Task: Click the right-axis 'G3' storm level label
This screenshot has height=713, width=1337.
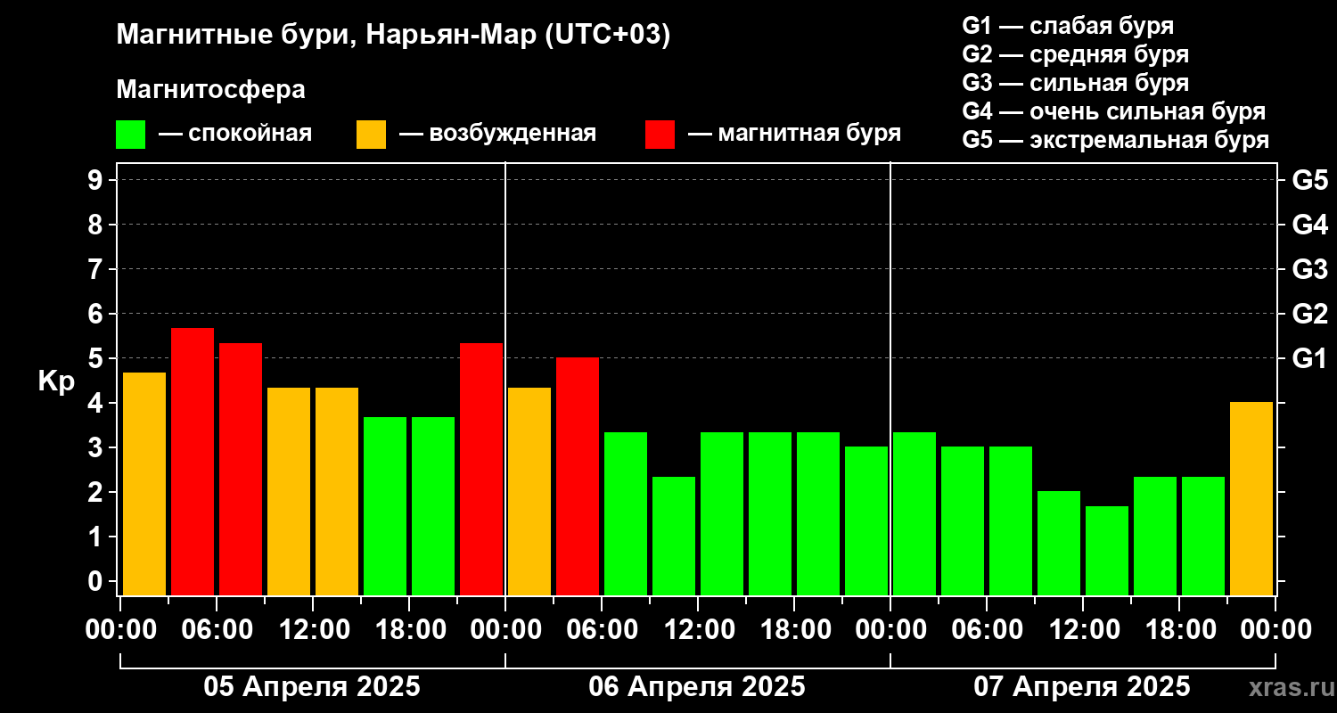Action: [x=1309, y=269]
